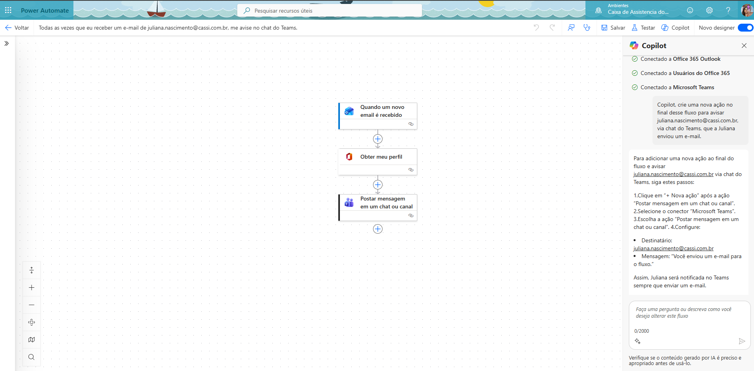754x371 pixels.
Task: Save the flow with Salvar
Action: click(x=613, y=28)
